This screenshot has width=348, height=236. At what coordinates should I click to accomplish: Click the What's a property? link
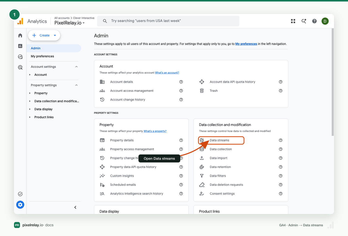tap(155, 131)
